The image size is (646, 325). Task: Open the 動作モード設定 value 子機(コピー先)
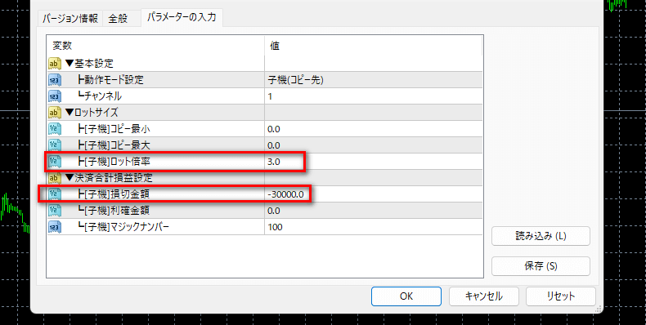click(373, 80)
